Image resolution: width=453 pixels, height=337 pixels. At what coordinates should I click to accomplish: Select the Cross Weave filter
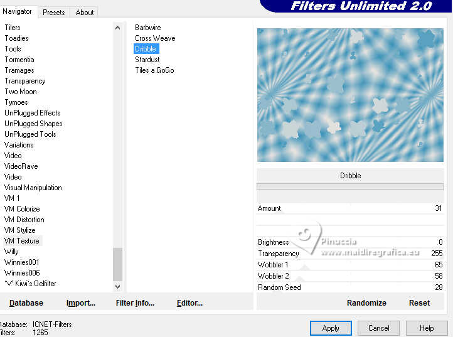pyautogui.click(x=155, y=38)
